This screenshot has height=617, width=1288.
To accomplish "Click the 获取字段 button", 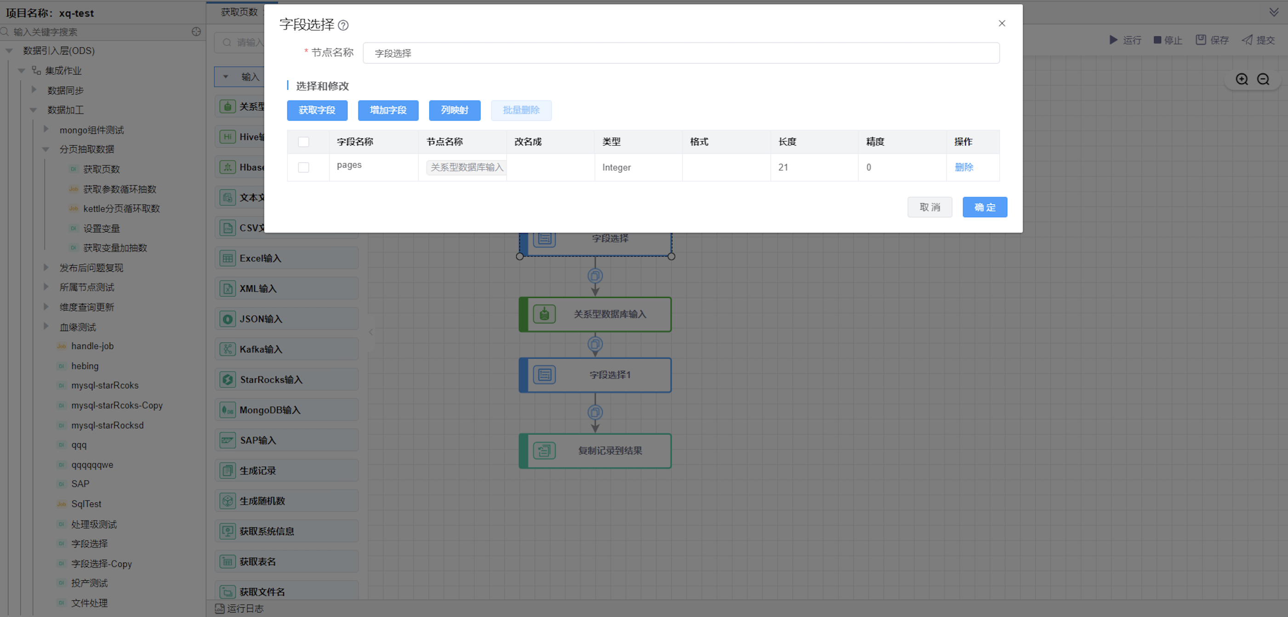I will point(317,110).
